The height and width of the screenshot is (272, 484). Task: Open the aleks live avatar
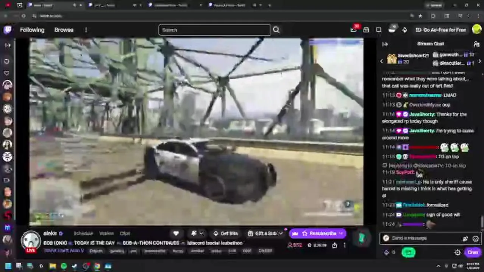tap(31, 242)
